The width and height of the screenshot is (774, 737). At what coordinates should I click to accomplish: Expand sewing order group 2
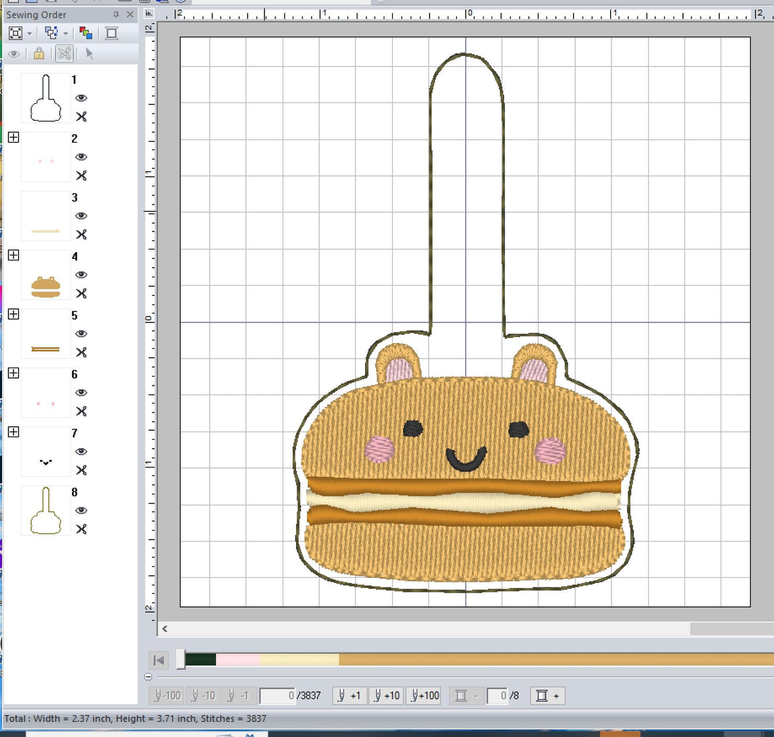12,137
